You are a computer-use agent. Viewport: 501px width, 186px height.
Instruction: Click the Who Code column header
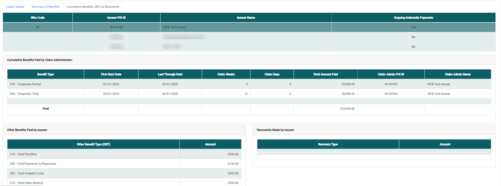pos(38,18)
